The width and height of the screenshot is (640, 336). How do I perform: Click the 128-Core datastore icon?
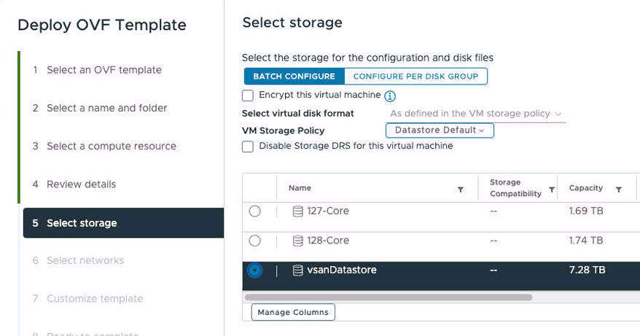pos(298,241)
